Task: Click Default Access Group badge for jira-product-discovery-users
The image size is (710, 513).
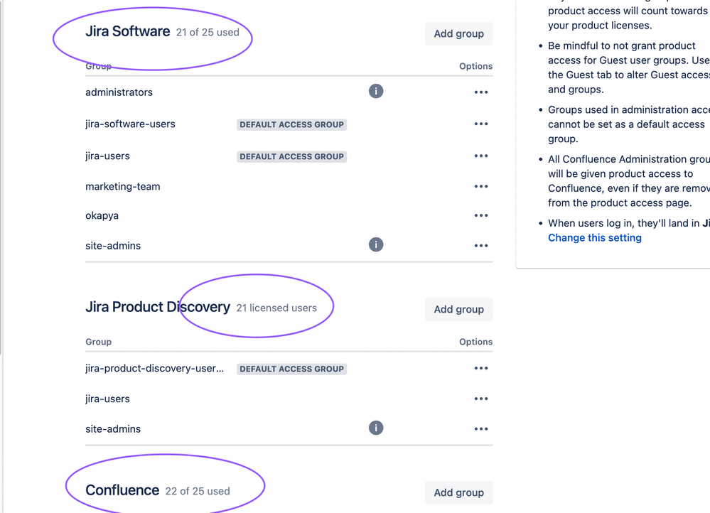Action: coord(291,369)
